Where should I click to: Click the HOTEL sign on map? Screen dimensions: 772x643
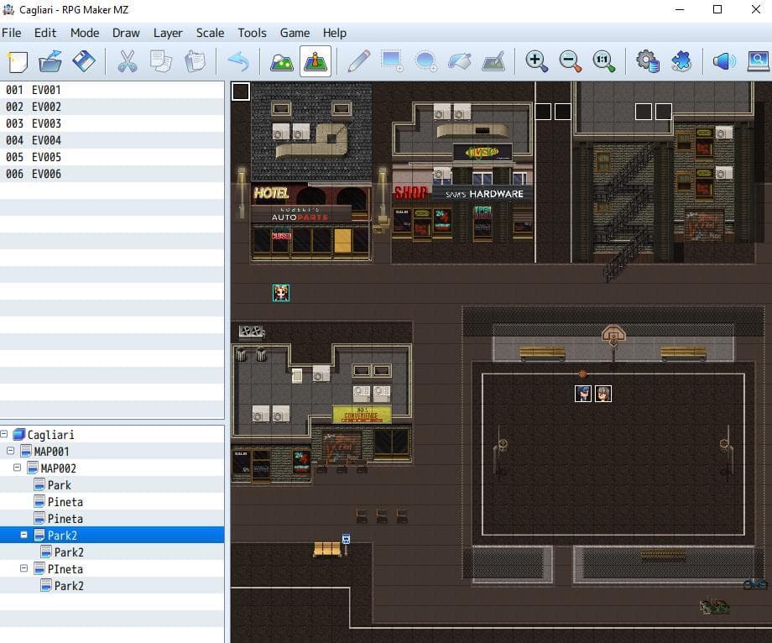pyautogui.click(x=271, y=192)
